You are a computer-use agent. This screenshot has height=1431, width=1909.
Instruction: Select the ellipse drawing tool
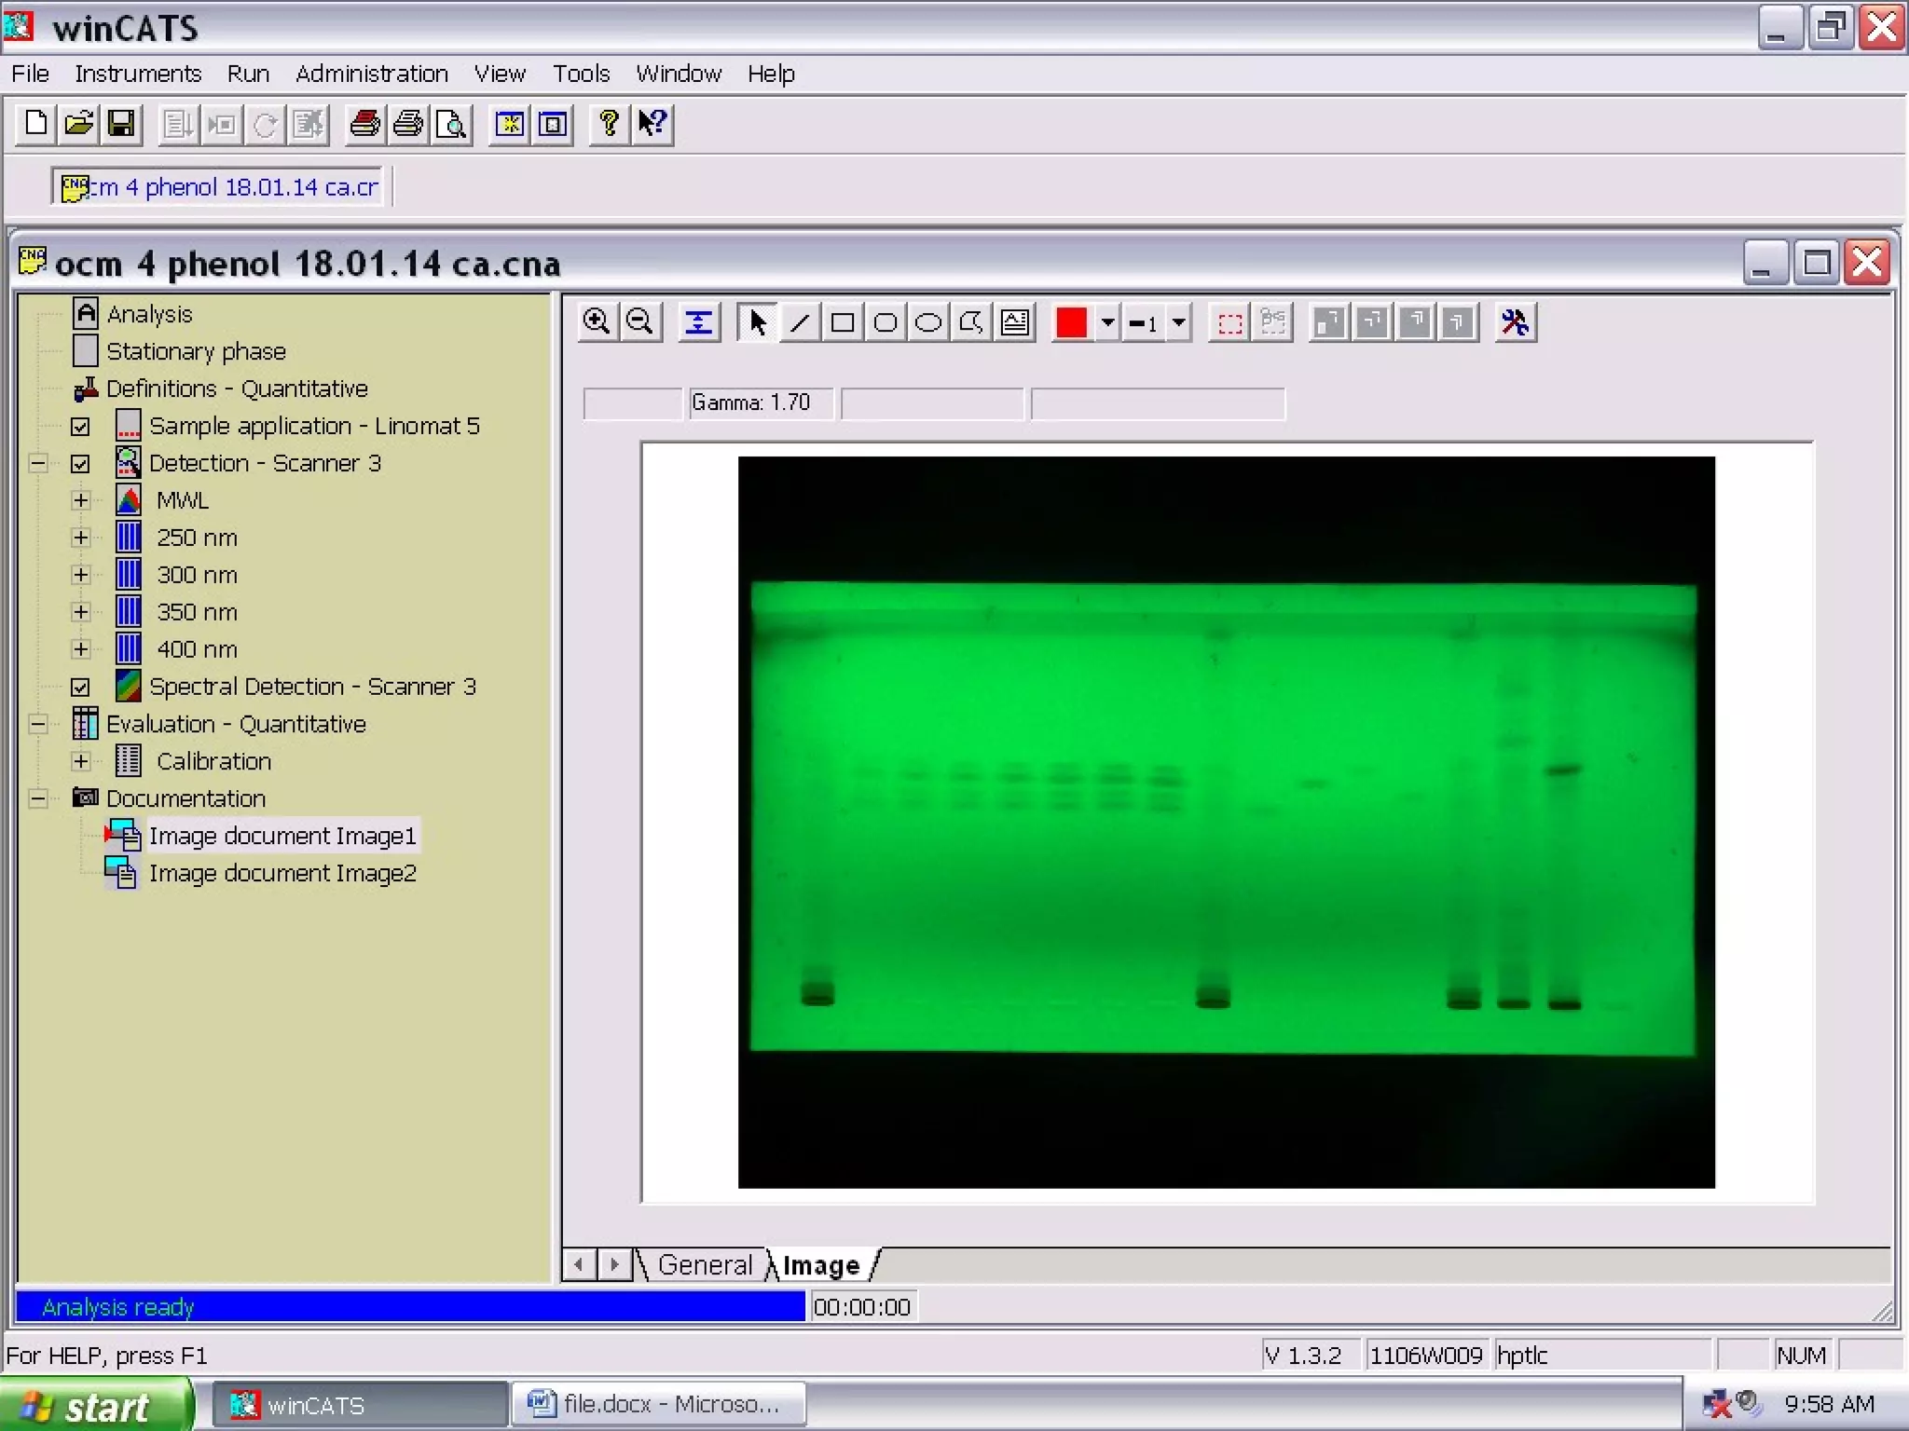click(x=928, y=322)
